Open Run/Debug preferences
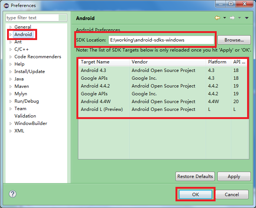The width and height of the screenshot is (256, 208). (27, 101)
